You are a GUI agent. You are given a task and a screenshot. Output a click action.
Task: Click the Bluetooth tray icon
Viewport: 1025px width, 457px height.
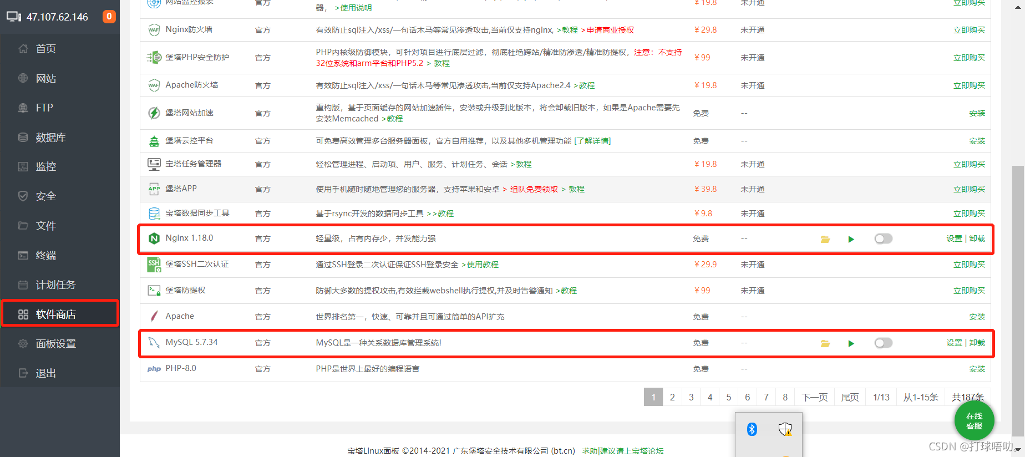click(752, 429)
